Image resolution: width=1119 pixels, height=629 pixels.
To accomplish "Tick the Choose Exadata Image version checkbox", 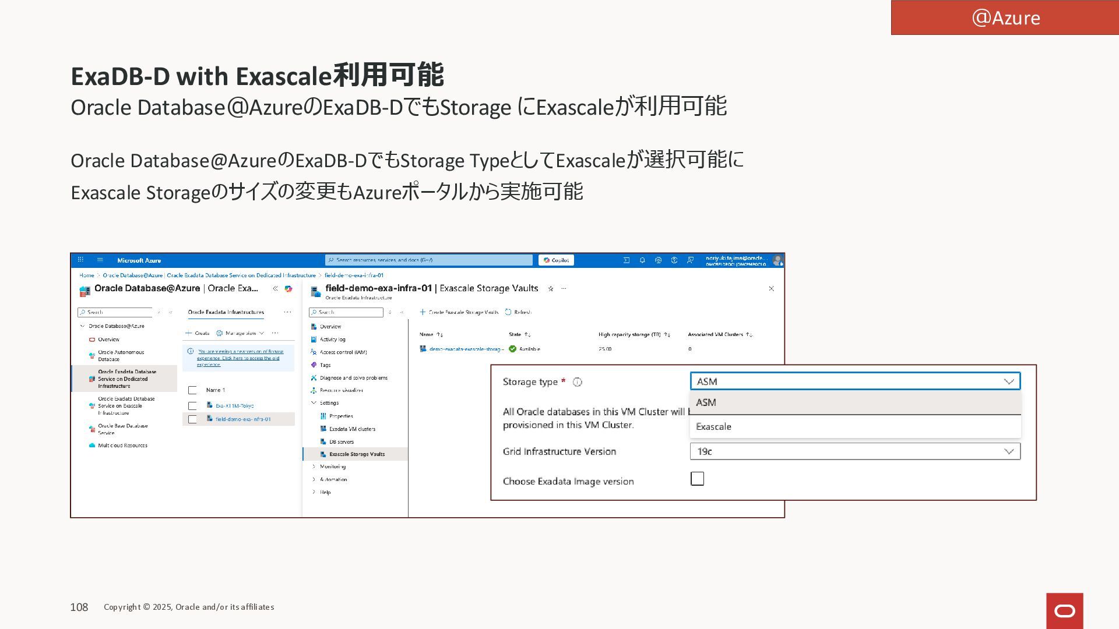I will (x=697, y=479).
